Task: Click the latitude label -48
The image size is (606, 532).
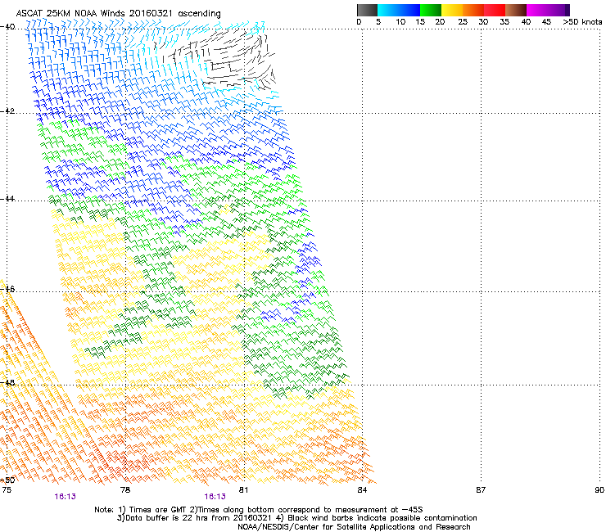Action: (x=7, y=382)
